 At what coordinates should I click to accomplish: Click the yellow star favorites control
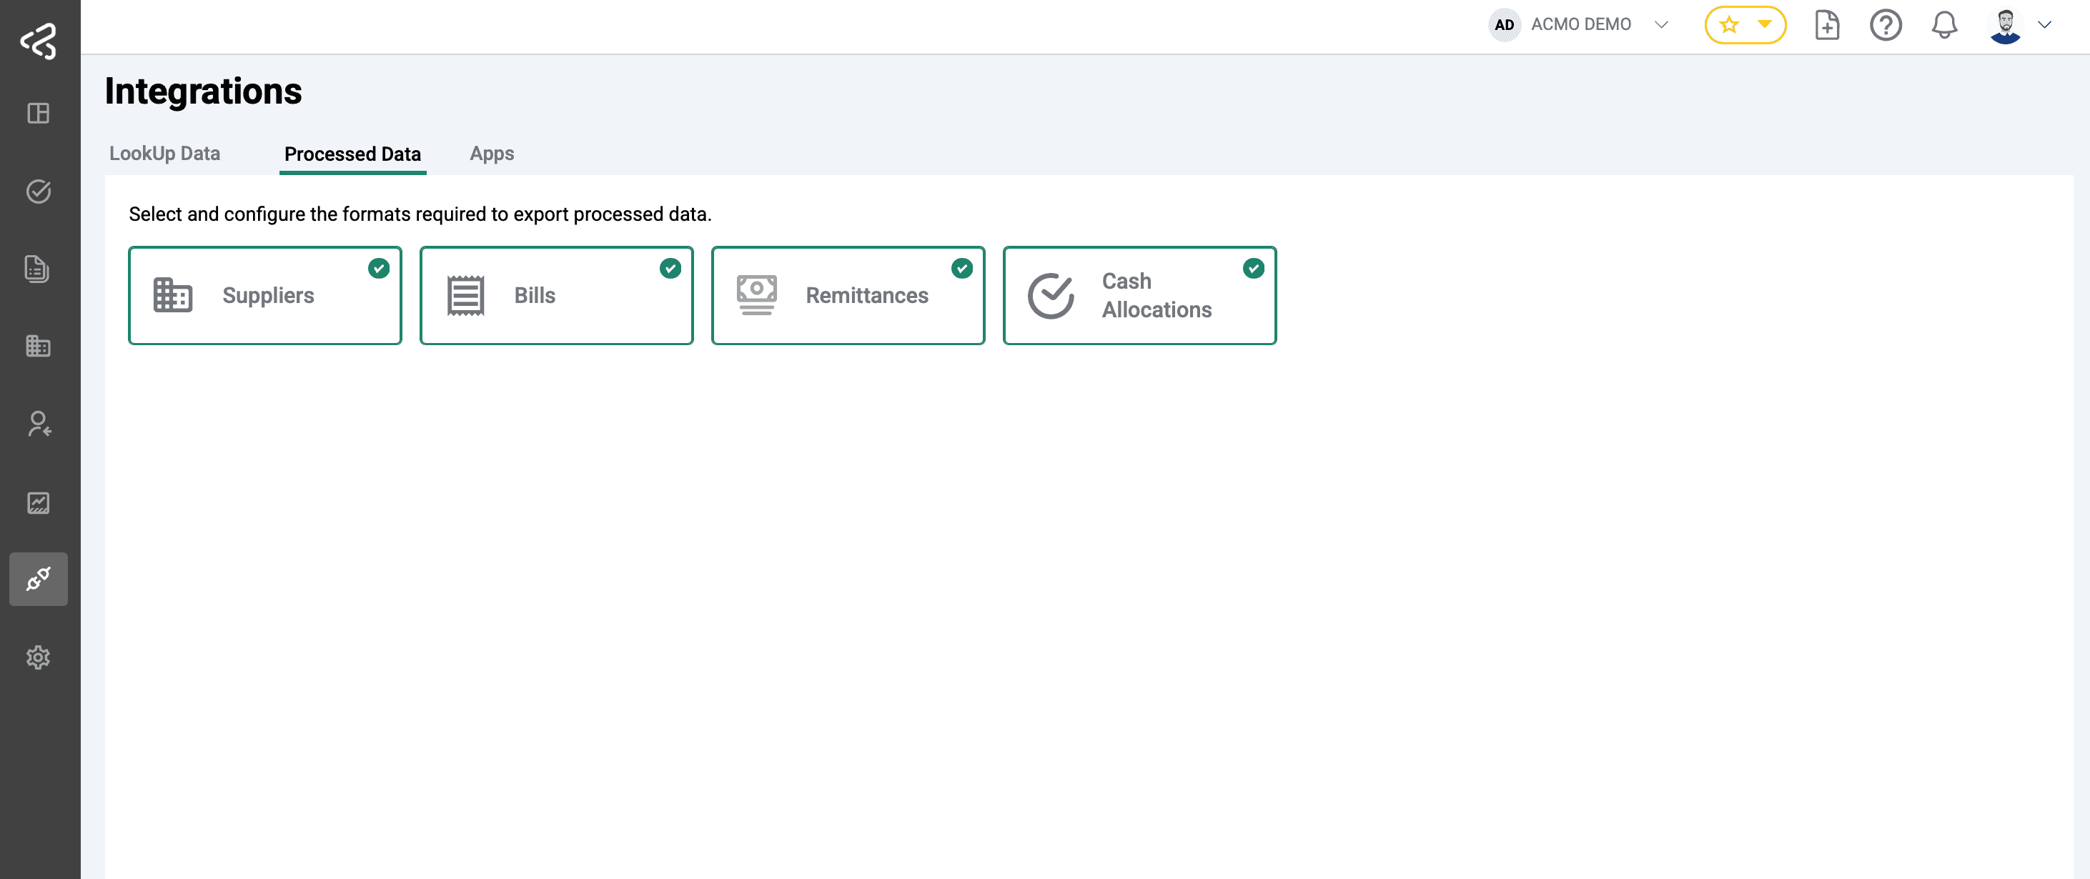click(1729, 25)
